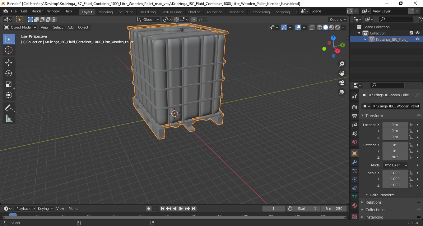The image size is (423, 226).
Task: Open the Output properties tab
Action: pos(354,116)
